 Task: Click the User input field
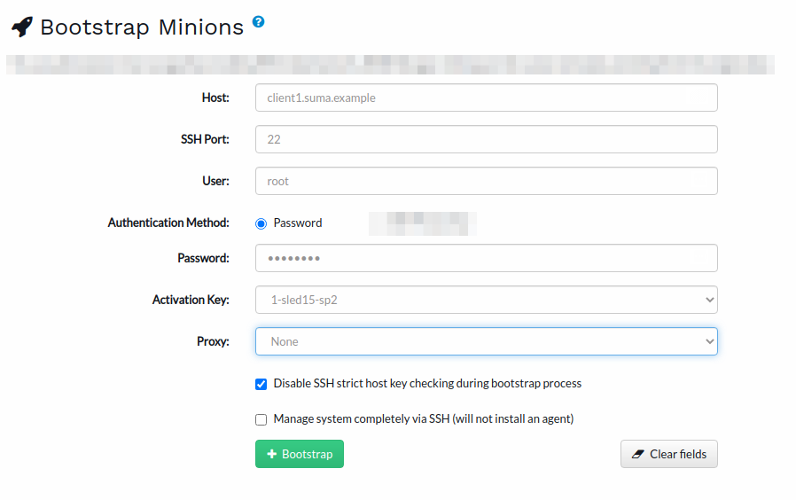pos(487,181)
